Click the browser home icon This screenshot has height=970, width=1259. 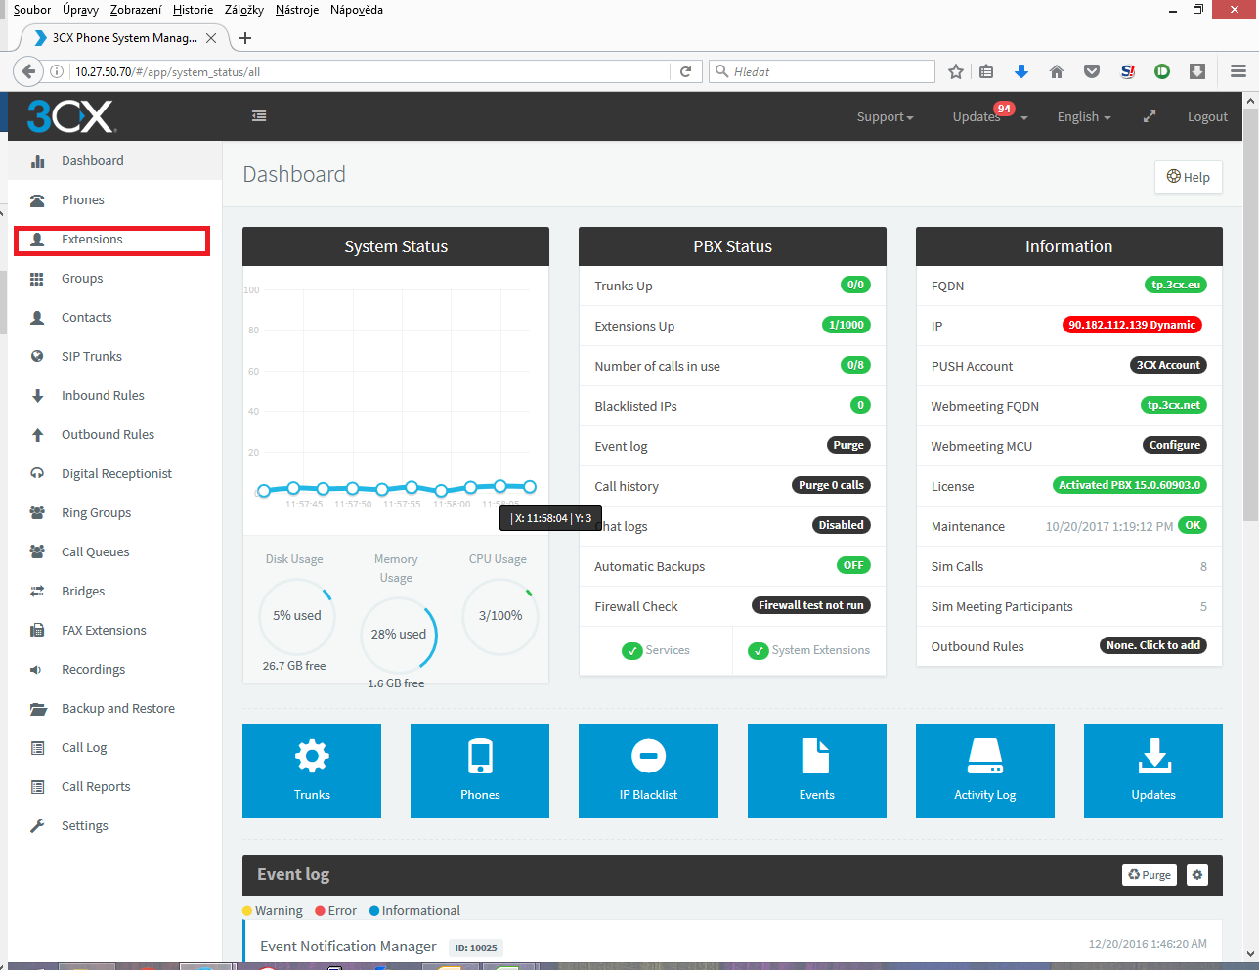pos(1056,71)
